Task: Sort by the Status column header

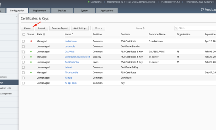Action: 31,34
